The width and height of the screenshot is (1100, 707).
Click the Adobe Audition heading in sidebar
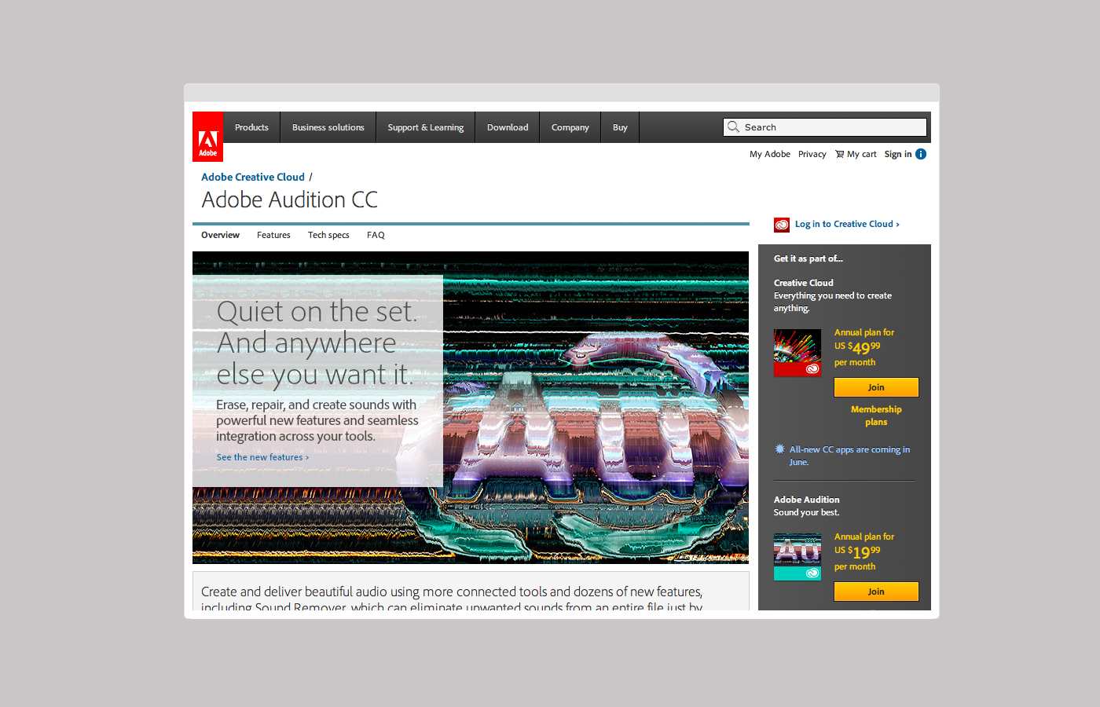tap(807, 500)
